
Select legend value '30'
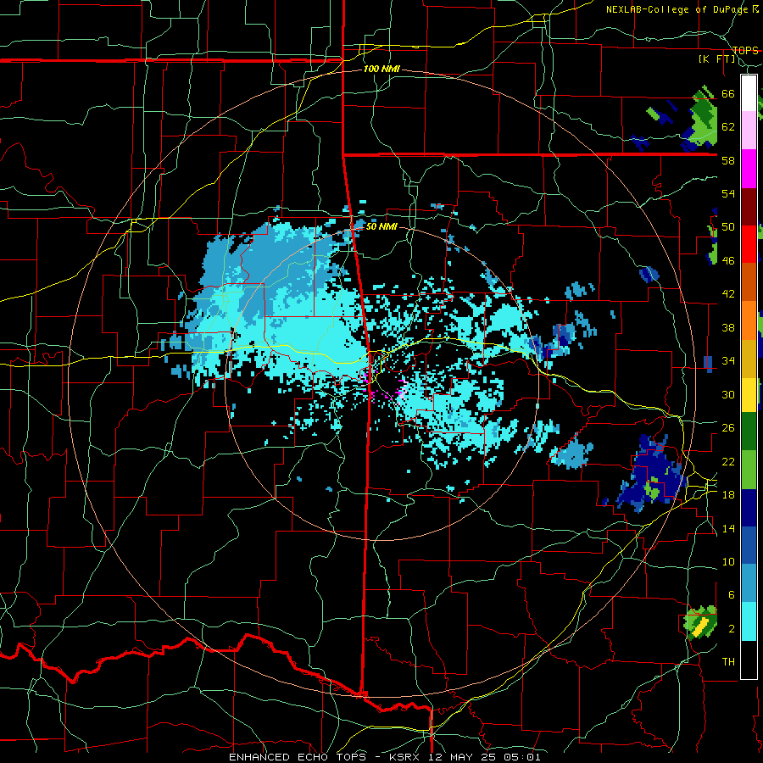[728, 394]
